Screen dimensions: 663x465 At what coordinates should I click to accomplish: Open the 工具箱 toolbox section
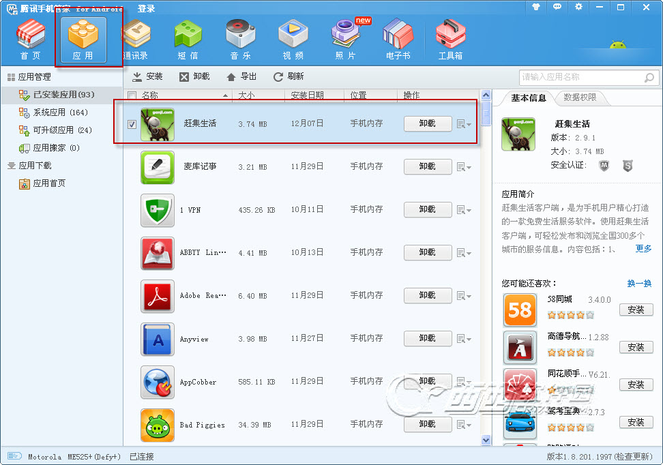click(x=450, y=40)
